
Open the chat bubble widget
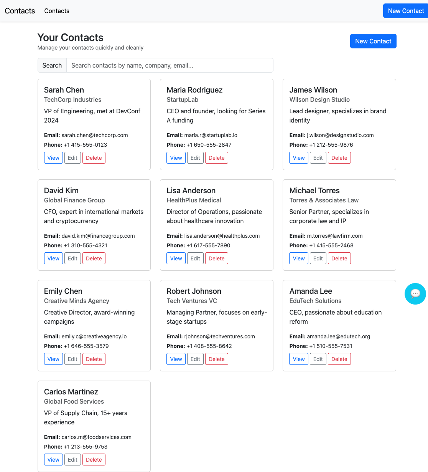click(x=415, y=294)
